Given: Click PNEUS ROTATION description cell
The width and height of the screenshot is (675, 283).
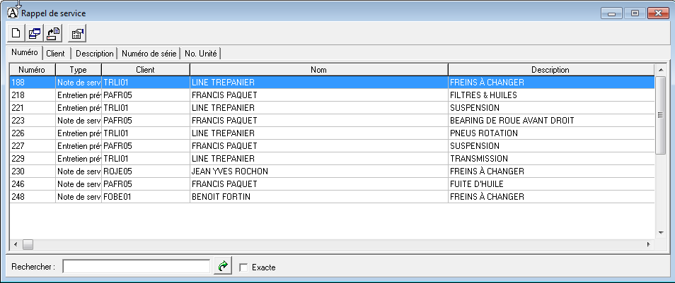Looking at the screenshot, I should (551, 133).
